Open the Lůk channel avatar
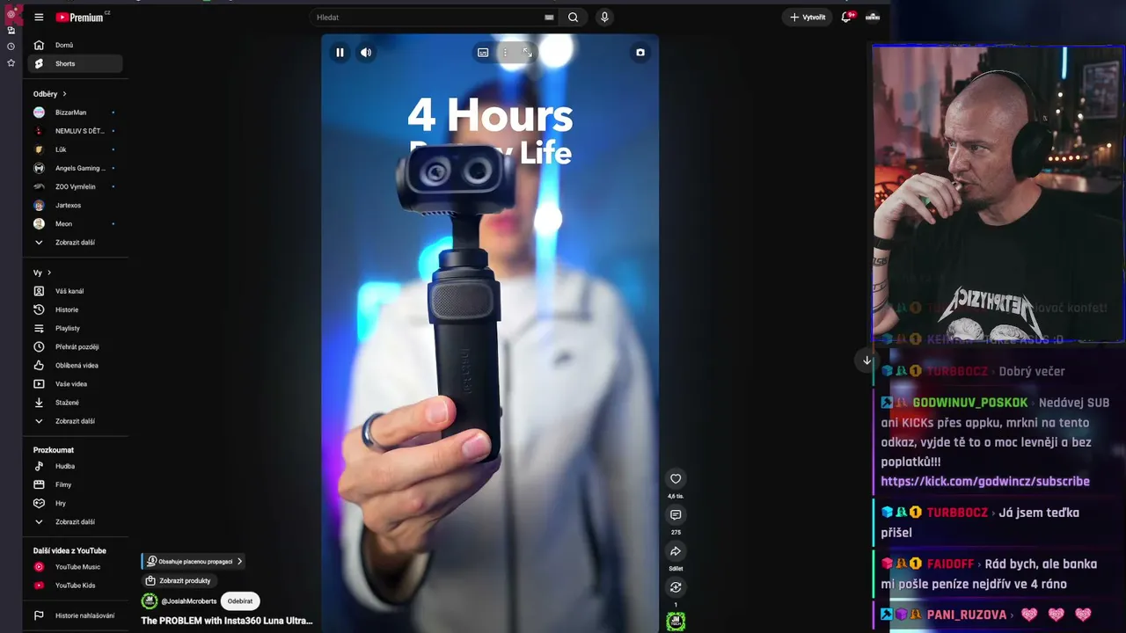Screen dimensions: 1126x633 coord(39,149)
